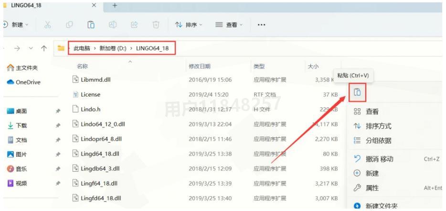This screenshot has height=211, width=446.
Task: Open the 排序 sort dropdown
Action: [189, 25]
